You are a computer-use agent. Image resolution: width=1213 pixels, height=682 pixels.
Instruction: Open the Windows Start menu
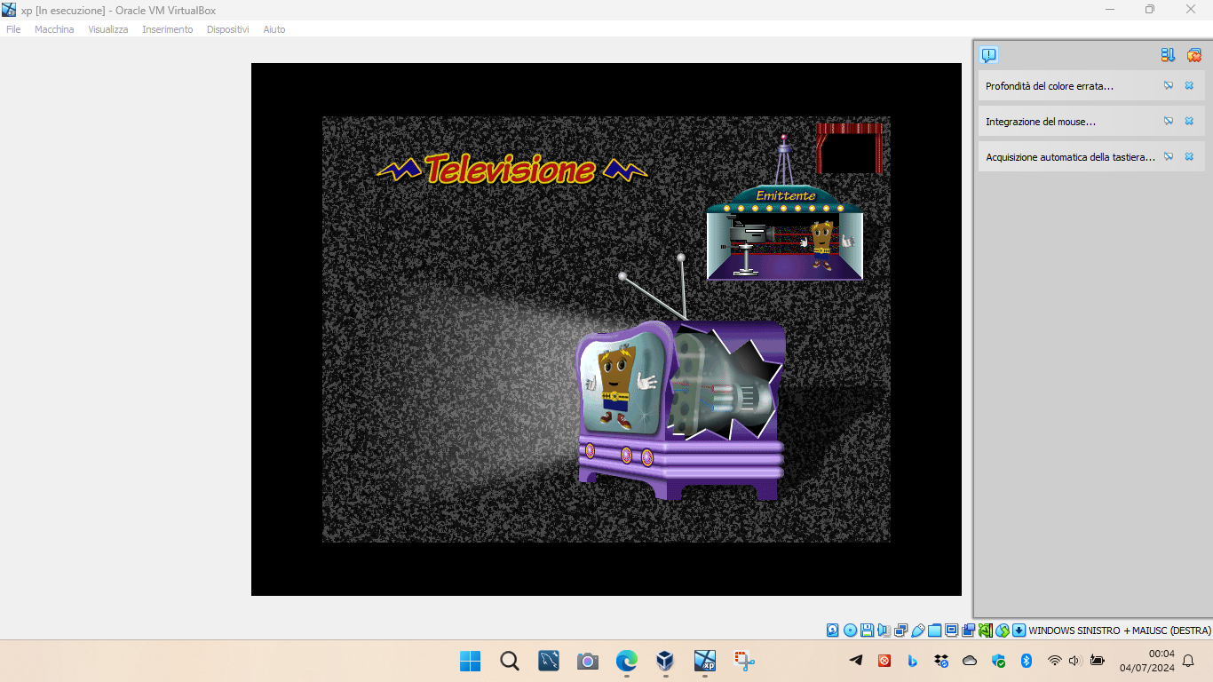point(470,661)
